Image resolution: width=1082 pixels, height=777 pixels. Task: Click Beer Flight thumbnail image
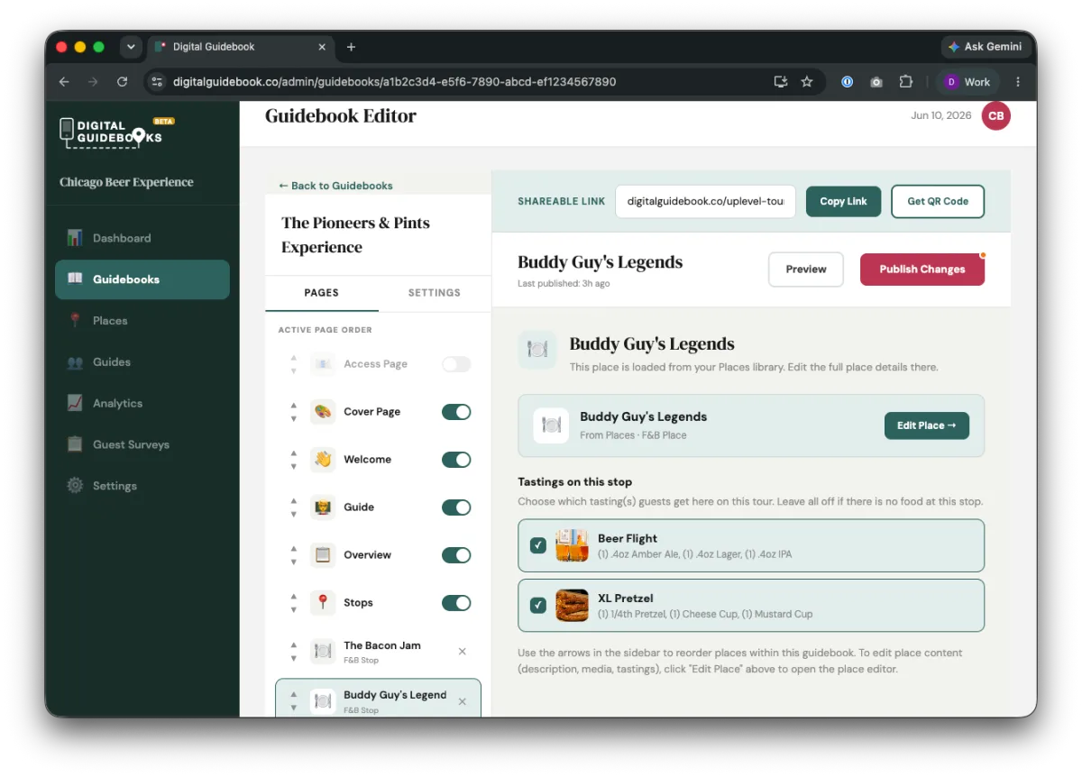pyautogui.click(x=573, y=545)
